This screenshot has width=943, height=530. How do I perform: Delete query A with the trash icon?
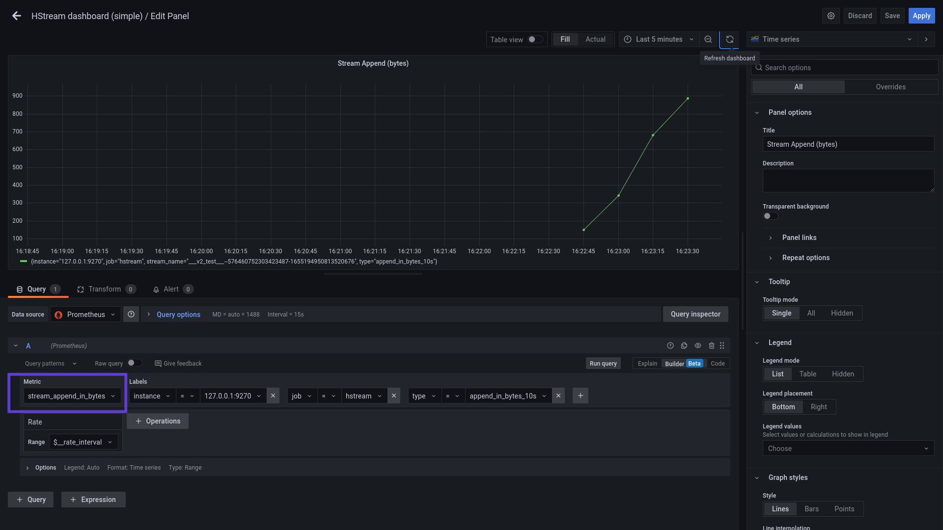(x=712, y=345)
